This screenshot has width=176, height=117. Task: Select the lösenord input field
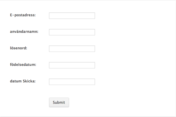pyautogui.click(x=72, y=49)
